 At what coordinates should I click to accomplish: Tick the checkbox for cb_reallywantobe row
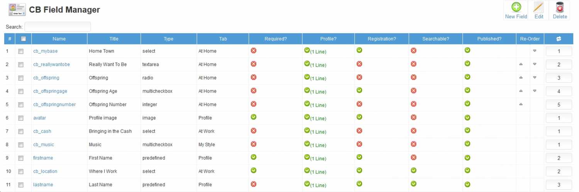21,65
